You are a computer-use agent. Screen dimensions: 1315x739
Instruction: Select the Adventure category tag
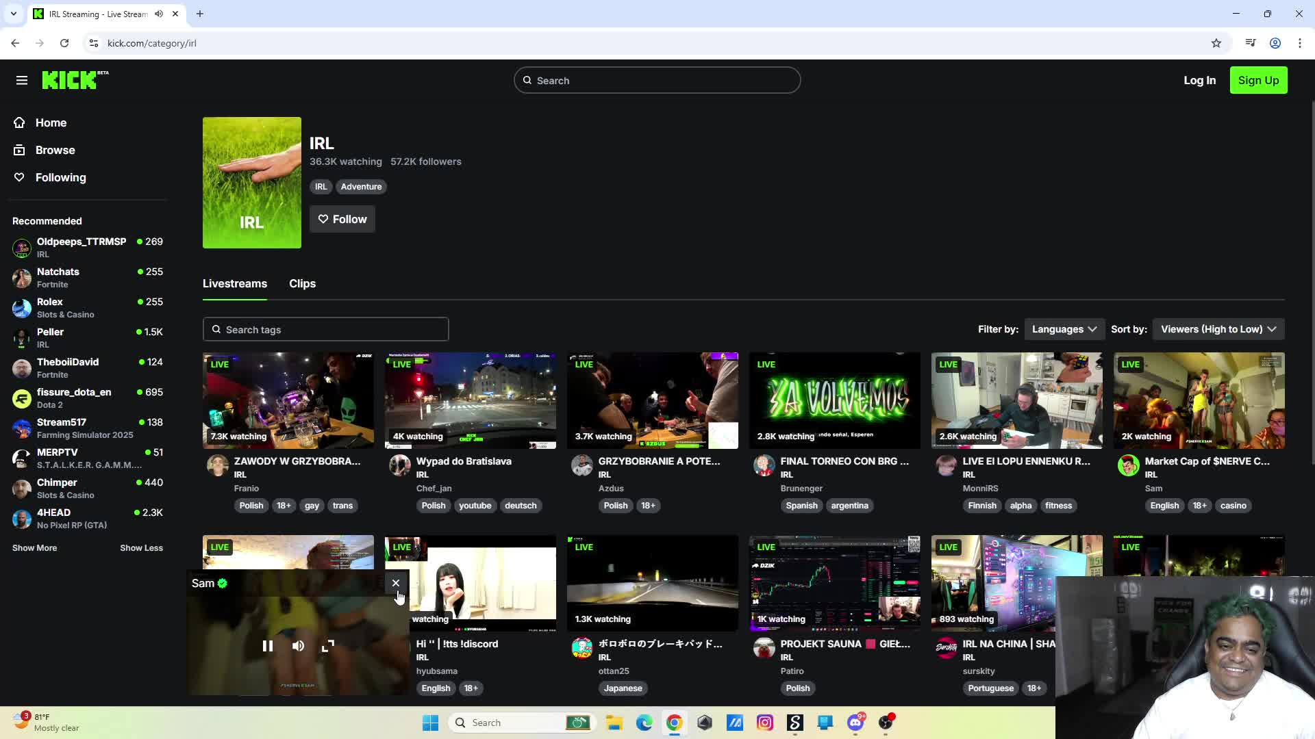coord(361,187)
